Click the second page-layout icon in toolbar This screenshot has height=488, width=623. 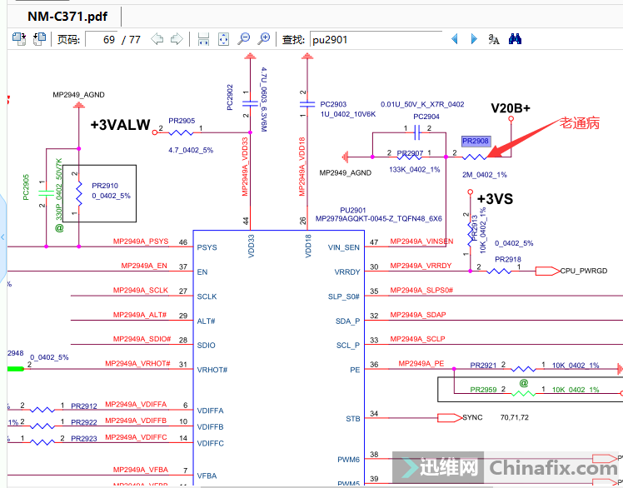[39, 39]
